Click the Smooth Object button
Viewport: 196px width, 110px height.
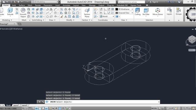(23, 13)
